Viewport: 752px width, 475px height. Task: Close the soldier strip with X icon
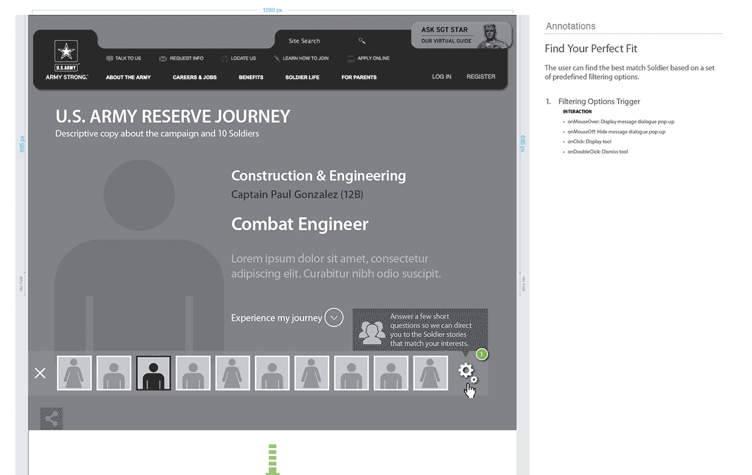[x=40, y=373]
